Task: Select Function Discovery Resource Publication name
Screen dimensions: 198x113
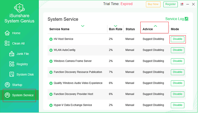Action: click(x=78, y=72)
